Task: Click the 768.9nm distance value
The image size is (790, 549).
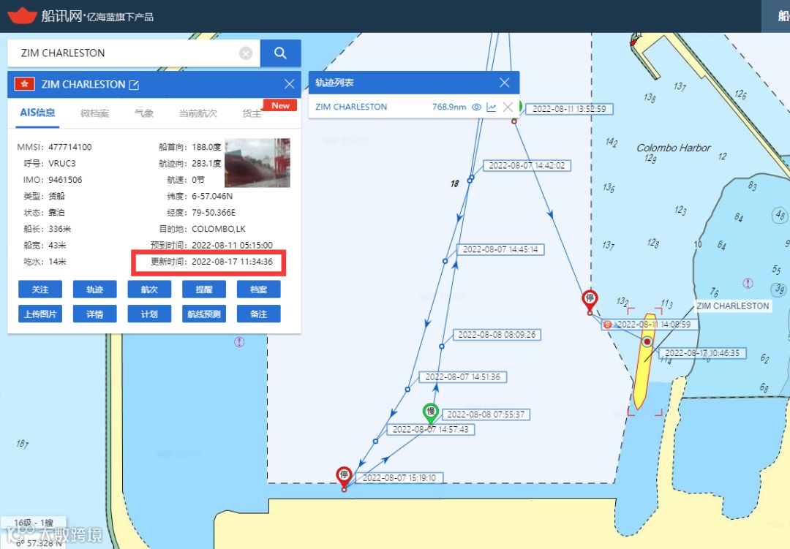Action: [x=449, y=107]
